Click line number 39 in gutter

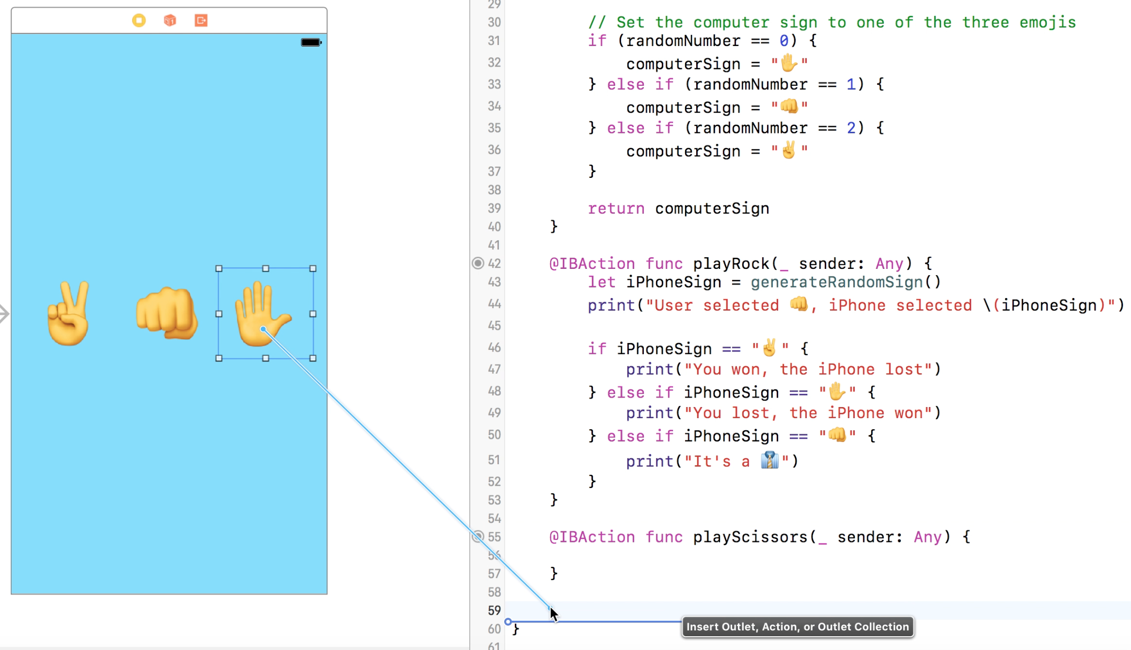[494, 209]
